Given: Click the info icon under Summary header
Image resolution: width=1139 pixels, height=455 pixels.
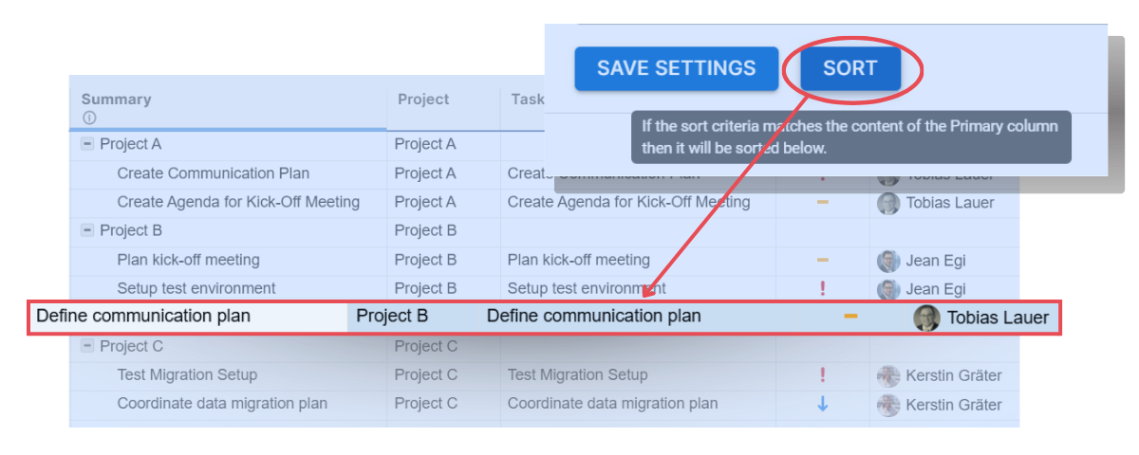Looking at the screenshot, I should point(89,118).
